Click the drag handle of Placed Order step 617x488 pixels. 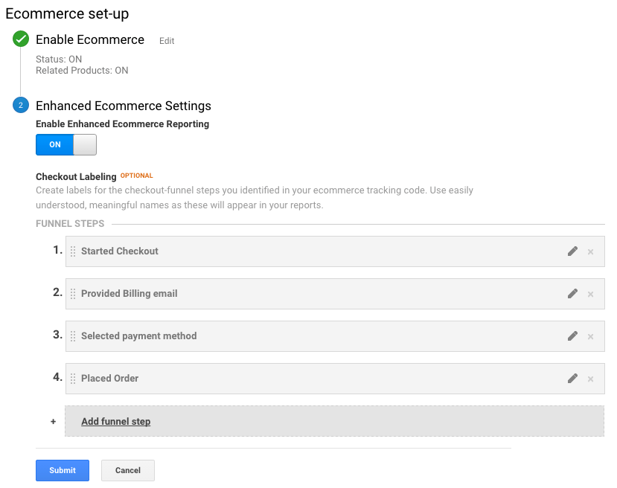coord(74,379)
